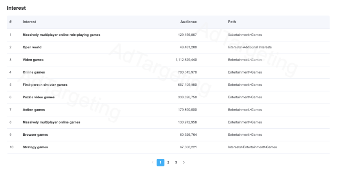Viewport: 337px width, 169px height.
Task: Select Massively multiplayer online role-playing games interest
Action: pyautogui.click(x=61, y=35)
